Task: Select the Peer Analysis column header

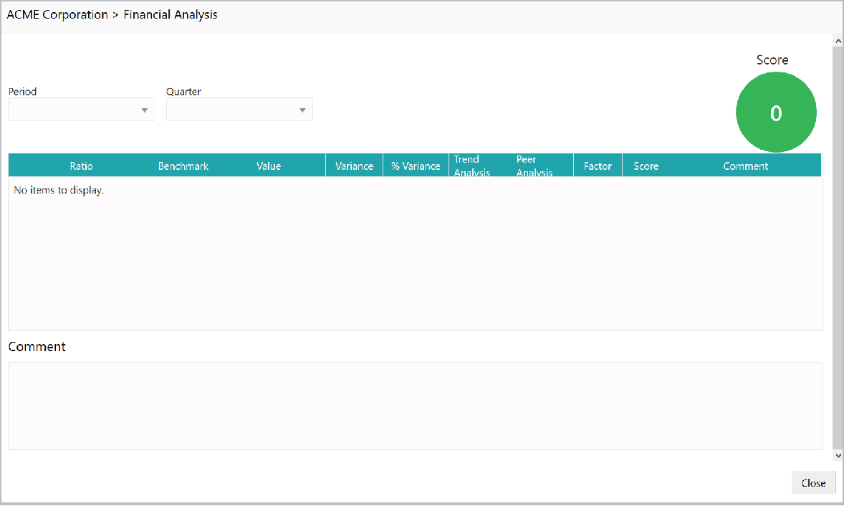Action: [534, 165]
